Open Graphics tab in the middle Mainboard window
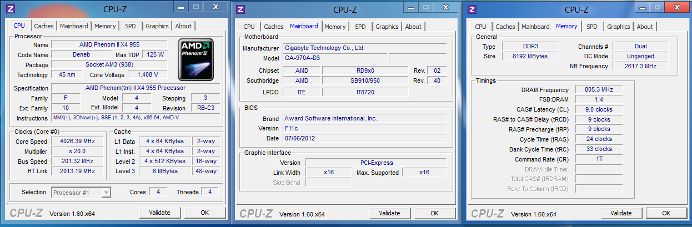Image resolution: width=692 pixels, height=227 pixels. pyautogui.click(x=387, y=27)
